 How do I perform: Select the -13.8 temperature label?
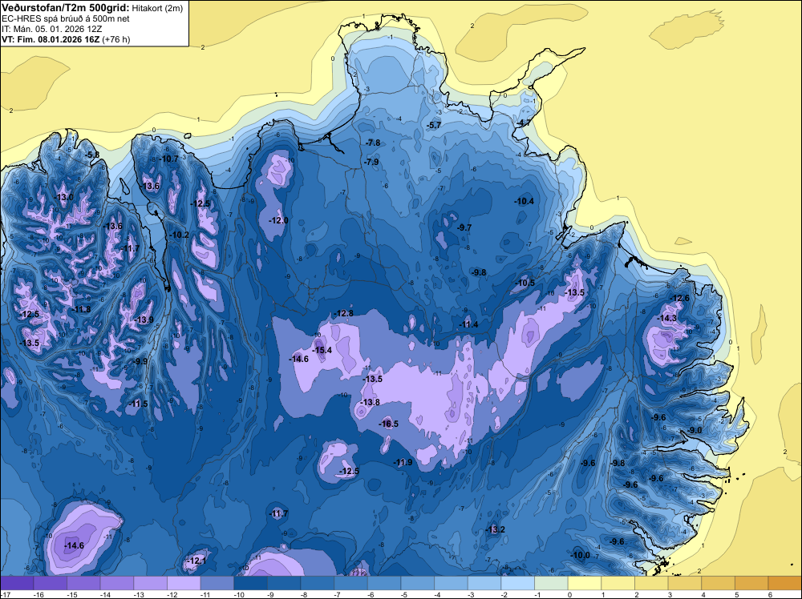pos(370,402)
